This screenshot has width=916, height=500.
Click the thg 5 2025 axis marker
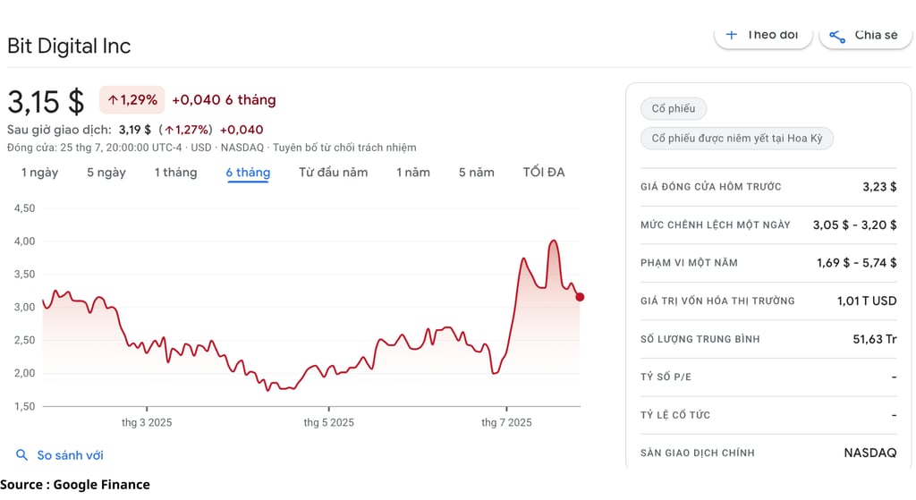click(x=328, y=422)
